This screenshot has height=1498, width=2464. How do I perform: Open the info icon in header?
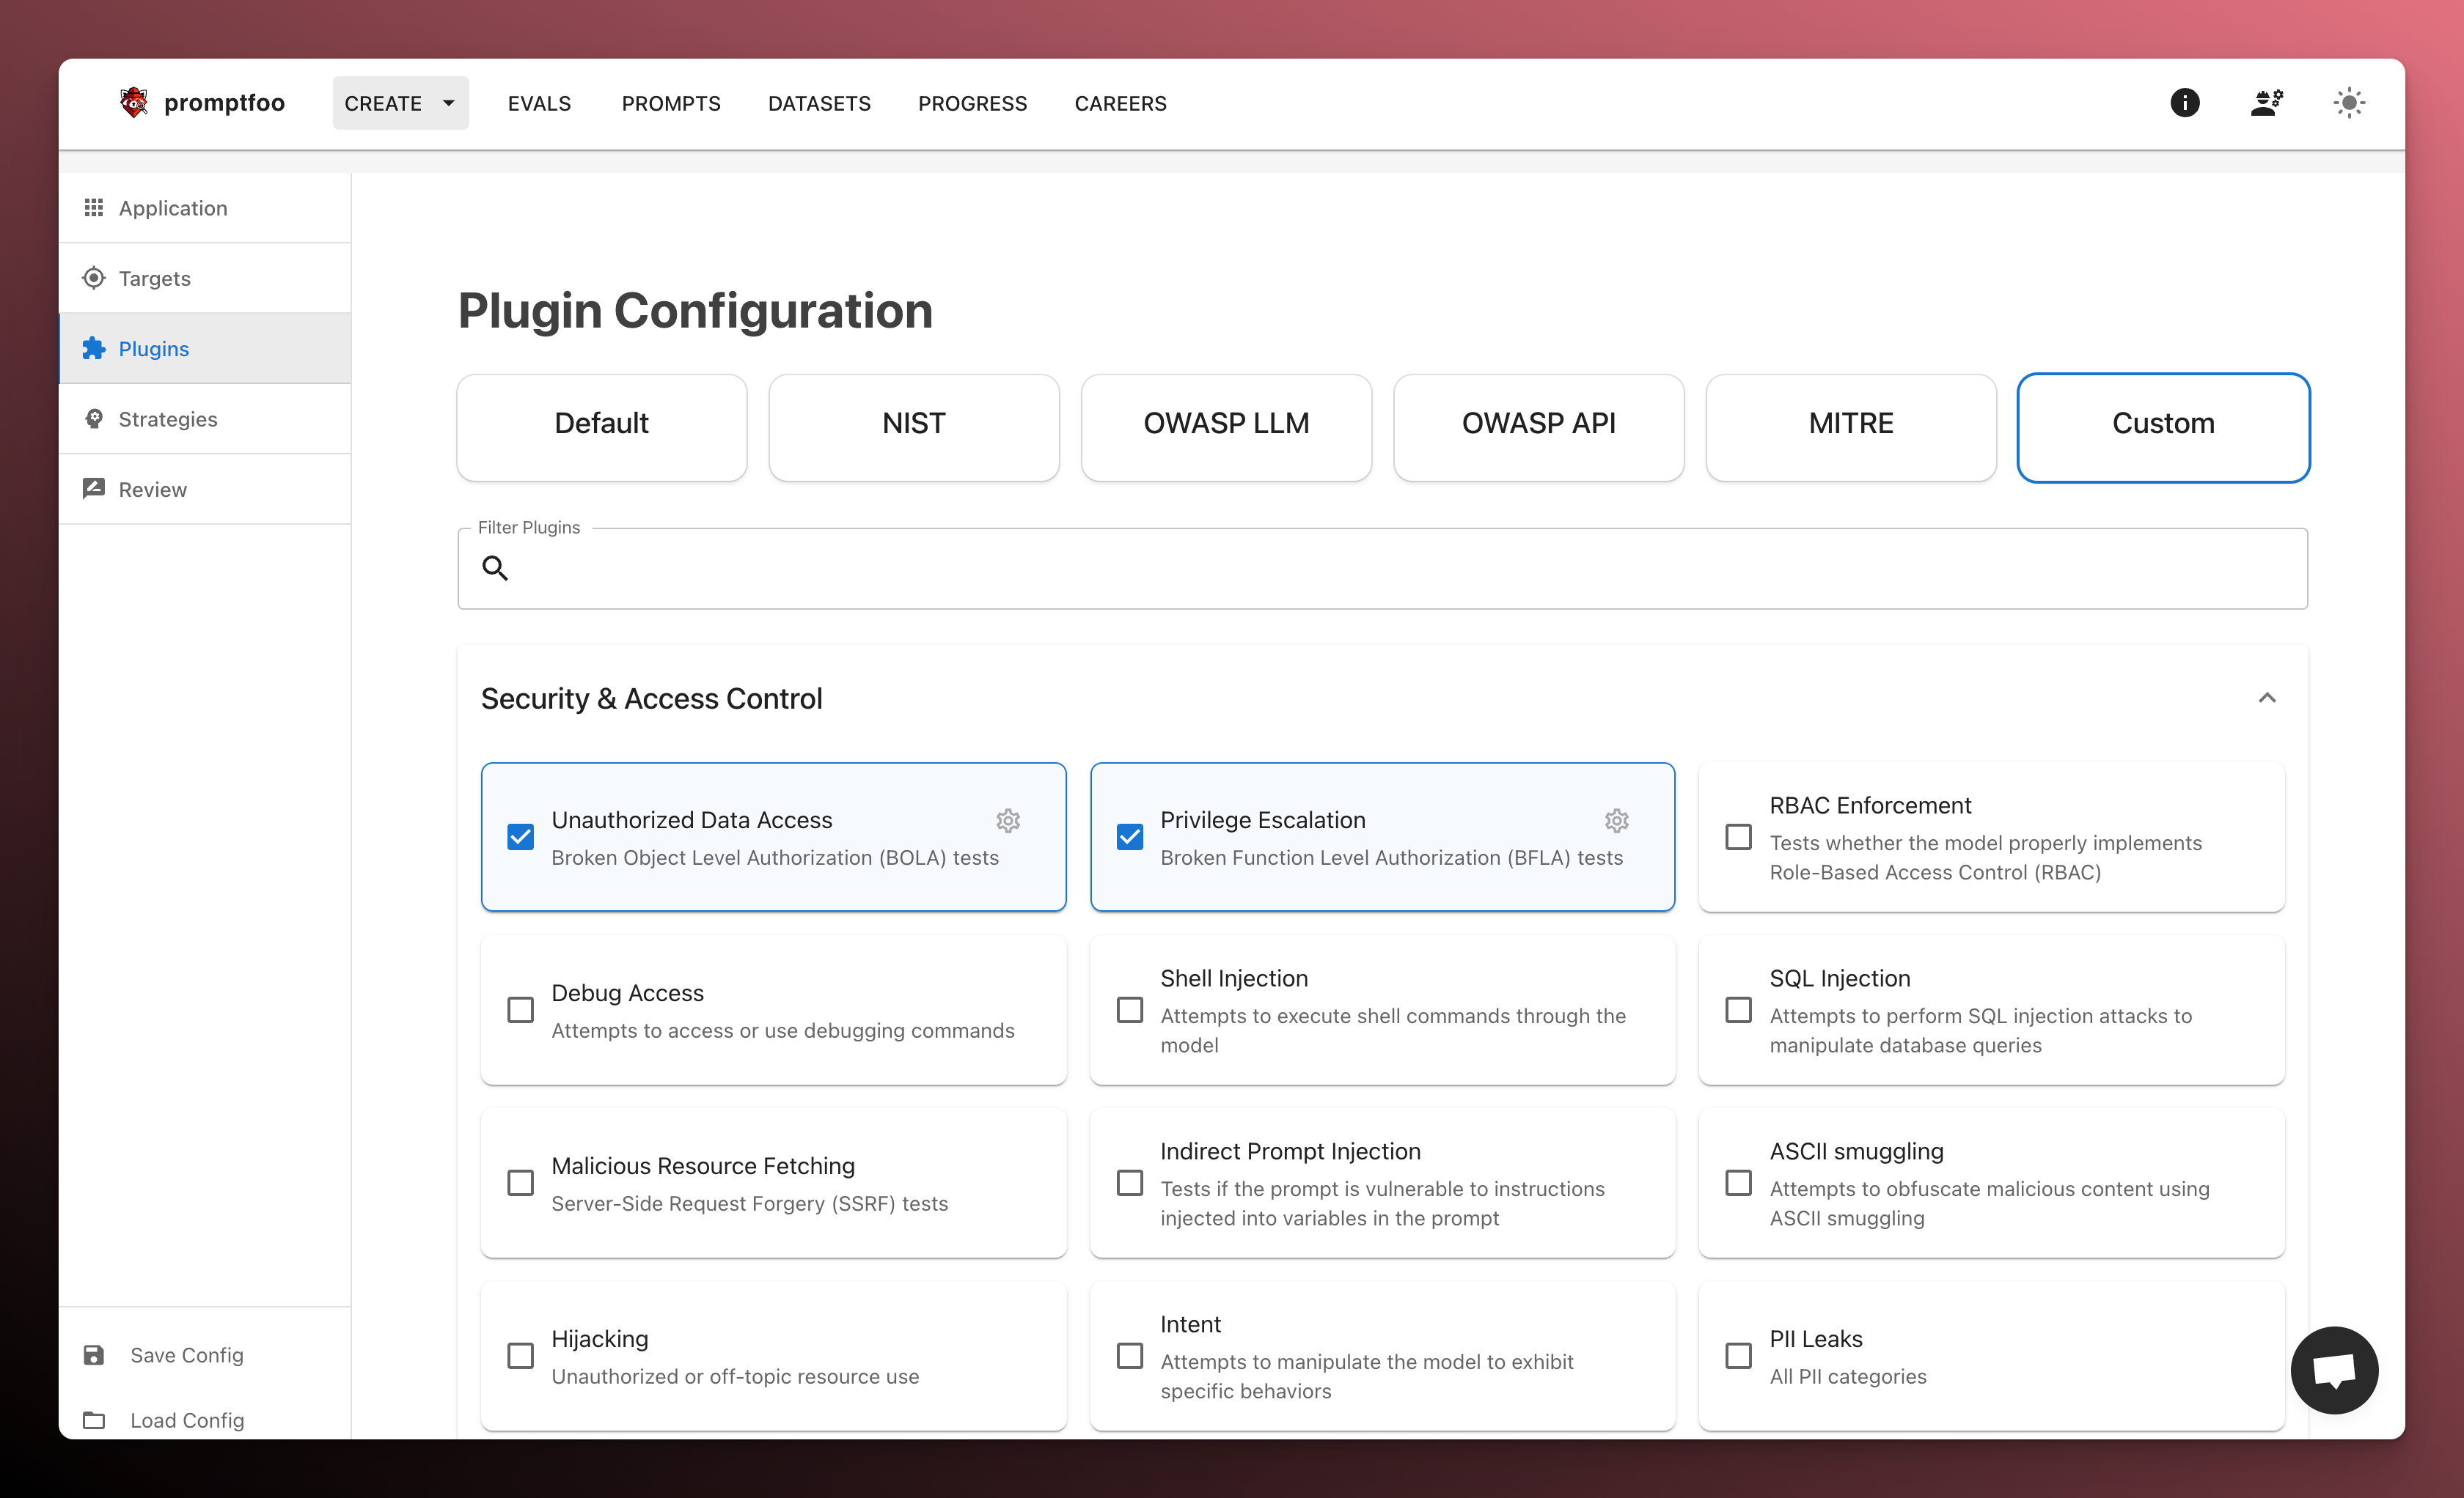pos(2184,103)
